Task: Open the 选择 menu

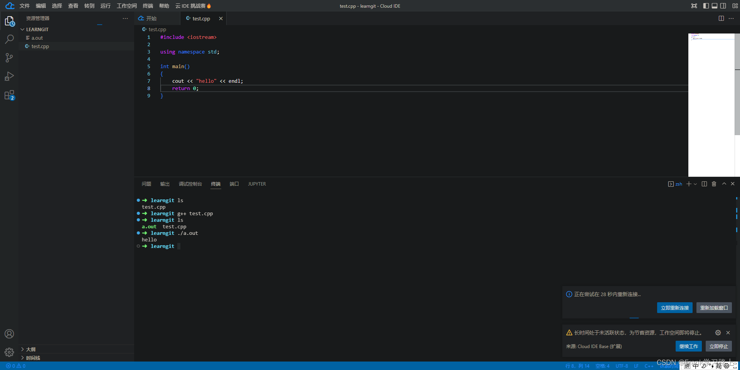Action: pyautogui.click(x=57, y=6)
